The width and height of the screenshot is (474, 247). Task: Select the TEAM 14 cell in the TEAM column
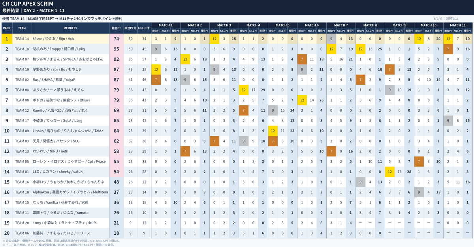tap(22, 39)
